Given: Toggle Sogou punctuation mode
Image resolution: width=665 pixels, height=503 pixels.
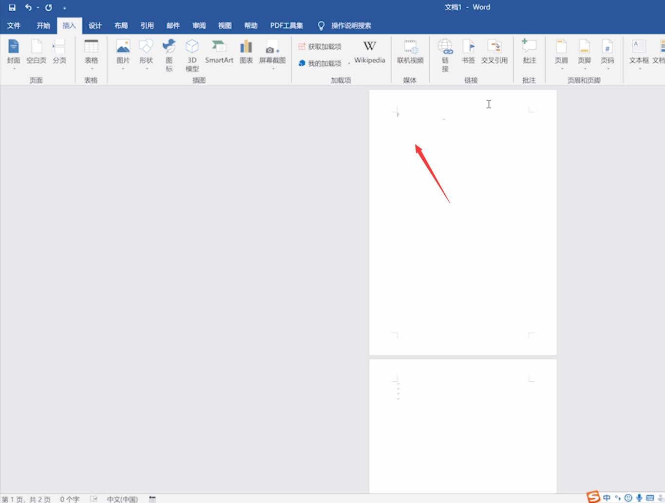Looking at the screenshot, I should pyautogui.click(x=618, y=498).
